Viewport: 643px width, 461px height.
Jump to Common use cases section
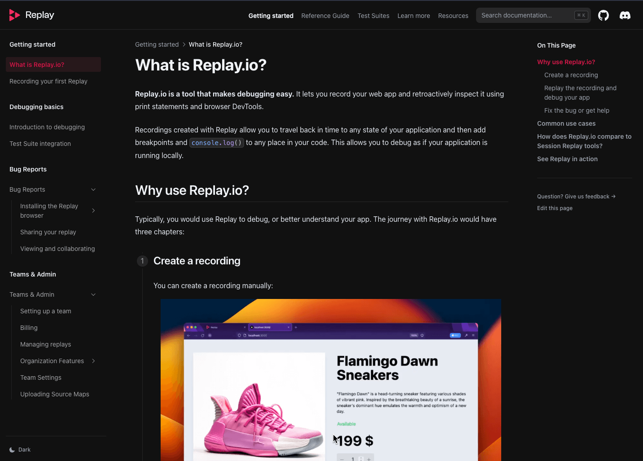point(566,123)
